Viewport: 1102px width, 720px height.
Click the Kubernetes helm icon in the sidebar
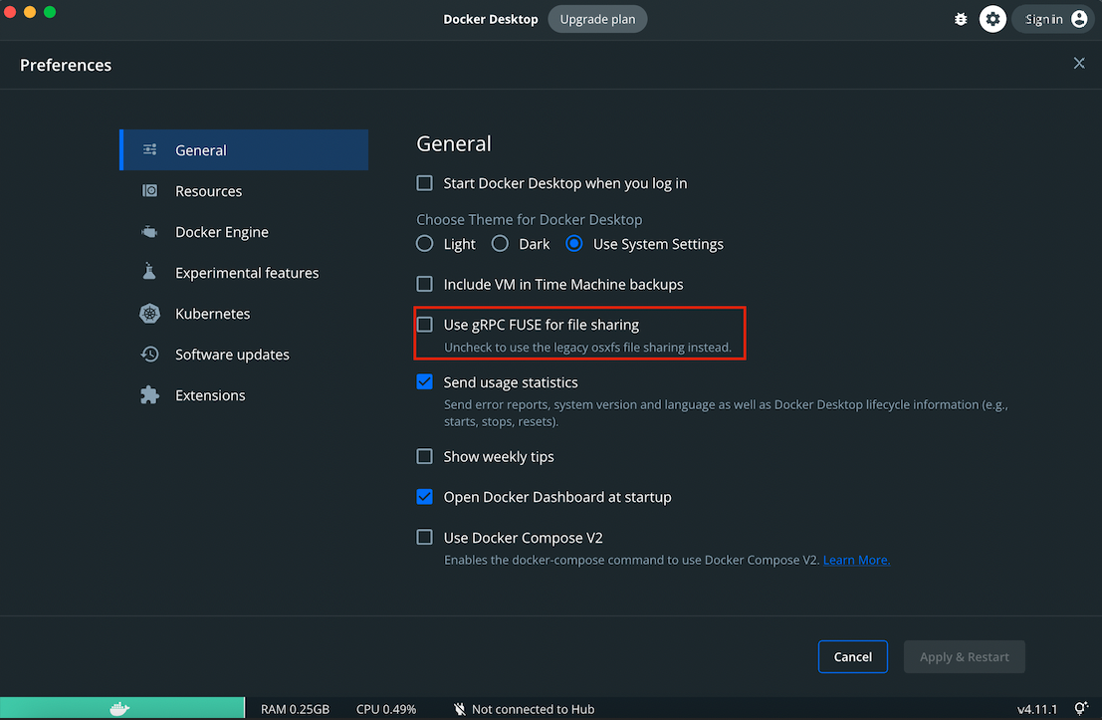point(149,313)
